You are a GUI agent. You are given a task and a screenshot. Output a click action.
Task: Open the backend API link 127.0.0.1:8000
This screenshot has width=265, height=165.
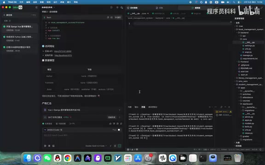click(x=63, y=51)
